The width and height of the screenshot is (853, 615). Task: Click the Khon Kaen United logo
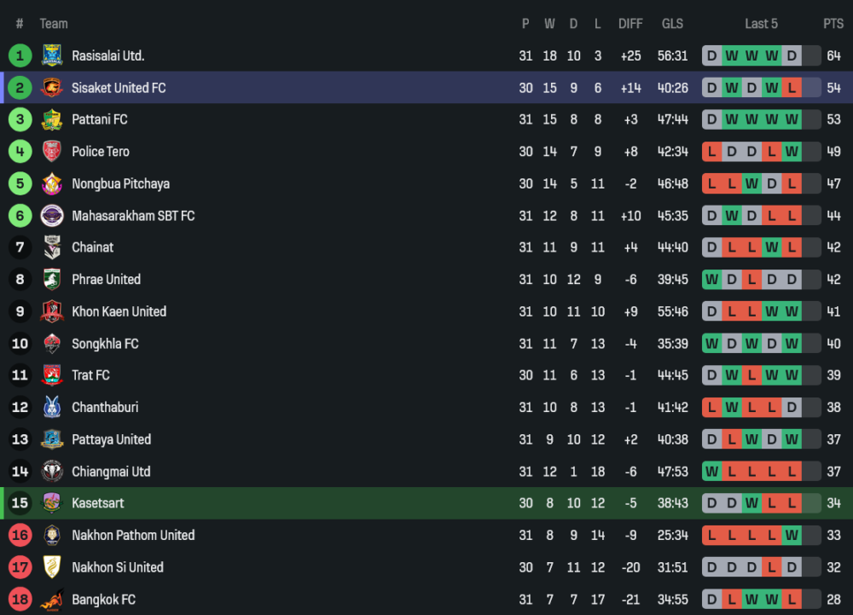click(52, 312)
